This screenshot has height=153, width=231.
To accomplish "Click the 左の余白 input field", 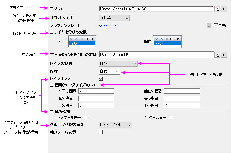I will coord(96,98).
